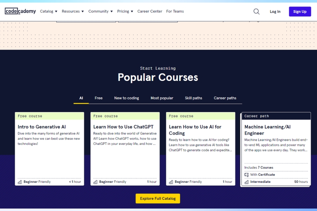This screenshot has height=211, width=317.
Task: Expand the Community dropdown arrow
Action: 111,12
